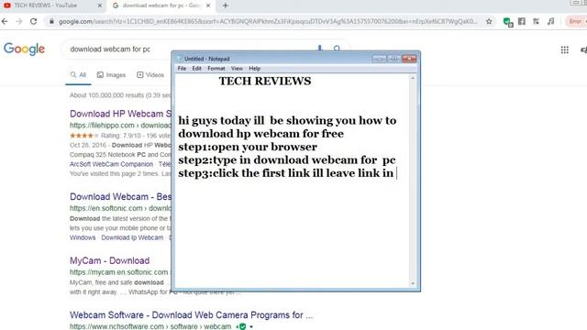Click the 'About 105,000,000 results' text
This screenshot has height=330, width=587.
pyautogui.click(x=120, y=95)
